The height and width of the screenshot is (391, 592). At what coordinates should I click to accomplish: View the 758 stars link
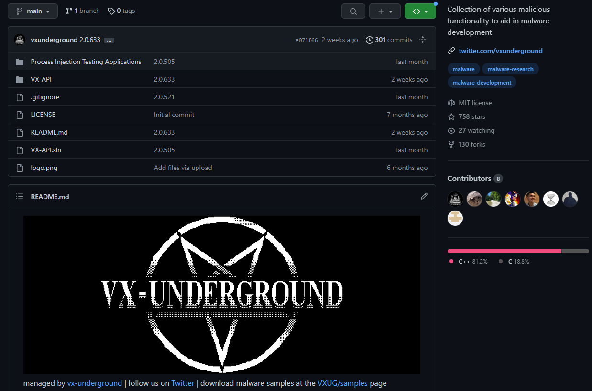pos(472,116)
